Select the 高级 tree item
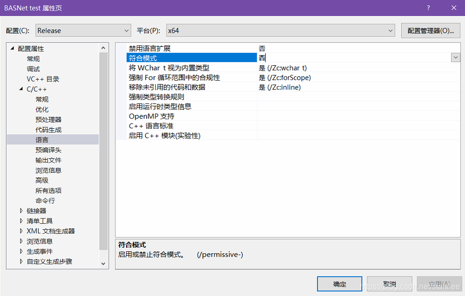The width and height of the screenshot is (465, 296). (42, 180)
